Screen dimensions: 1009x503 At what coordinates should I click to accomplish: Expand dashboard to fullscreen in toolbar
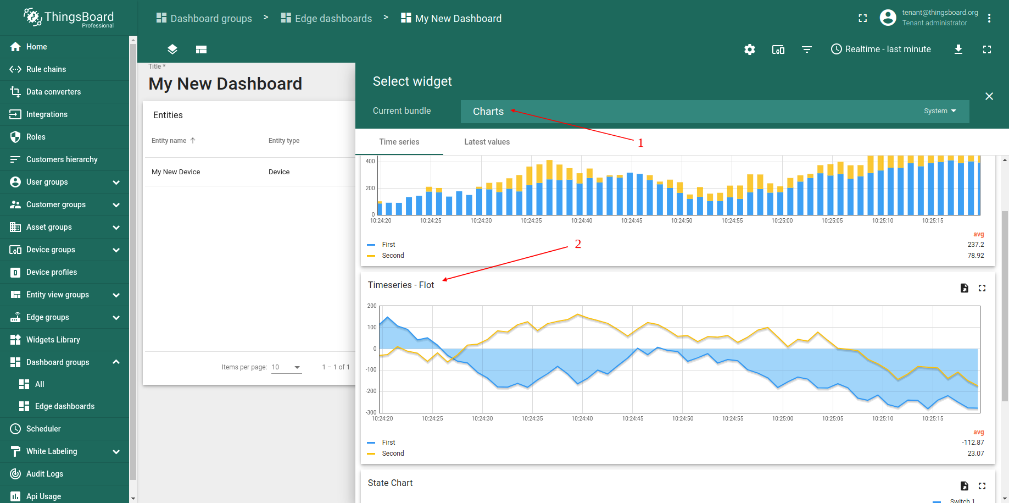[987, 49]
